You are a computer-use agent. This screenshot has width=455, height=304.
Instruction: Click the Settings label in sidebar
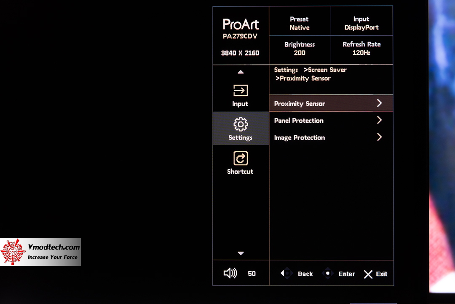click(240, 137)
